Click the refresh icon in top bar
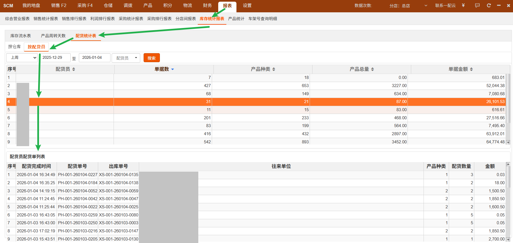 [x=489, y=5]
